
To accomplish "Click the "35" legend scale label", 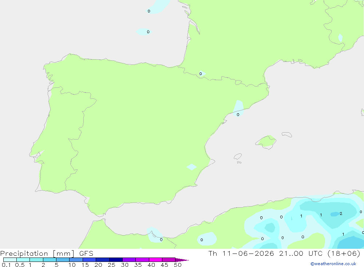I will [x=138, y=265].
